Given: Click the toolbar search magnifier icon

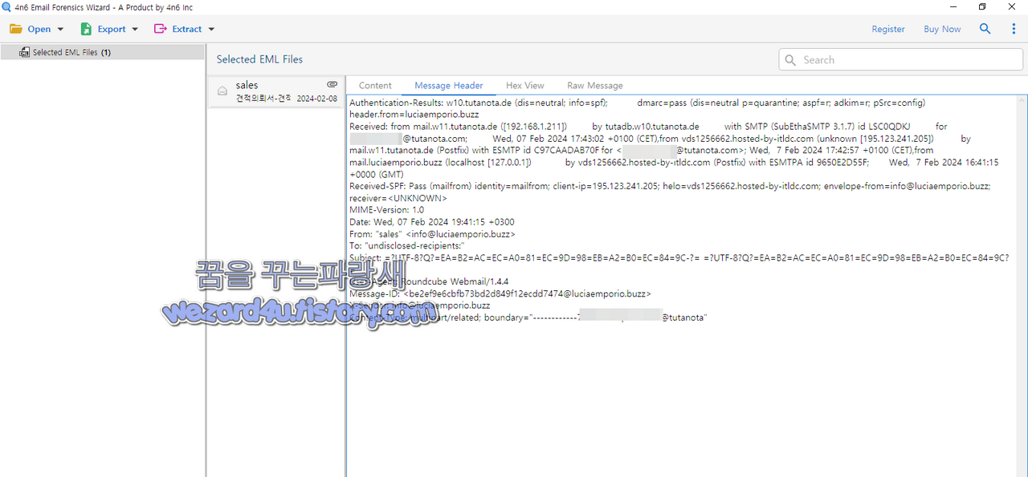Looking at the screenshot, I should coord(985,29).
